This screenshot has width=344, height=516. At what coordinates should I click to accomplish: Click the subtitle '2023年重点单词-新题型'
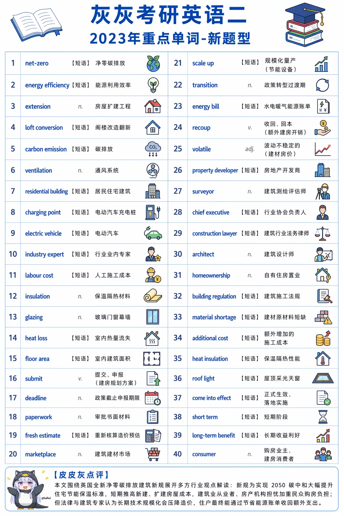170,38
